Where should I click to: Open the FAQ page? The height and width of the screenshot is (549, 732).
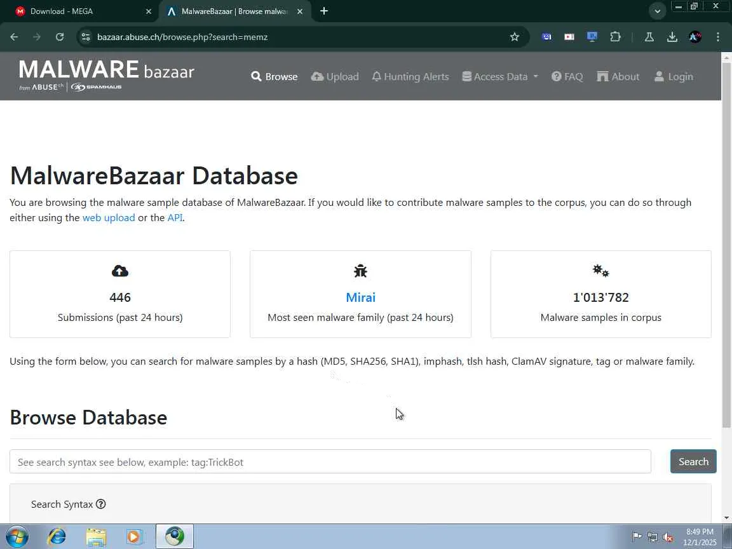pos(567,76)
